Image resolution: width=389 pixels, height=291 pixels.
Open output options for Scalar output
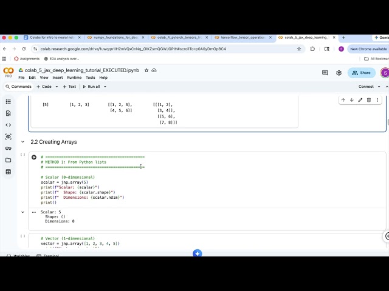[34, 212]
